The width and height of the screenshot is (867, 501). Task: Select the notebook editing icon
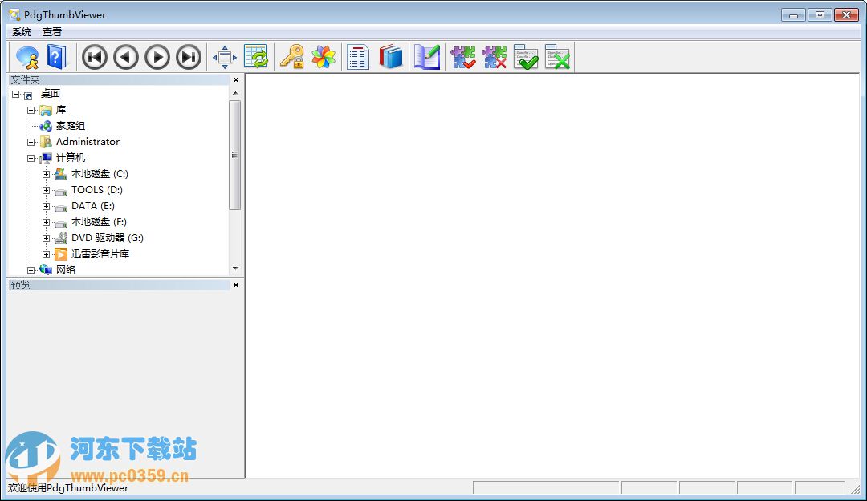(427, 57)
